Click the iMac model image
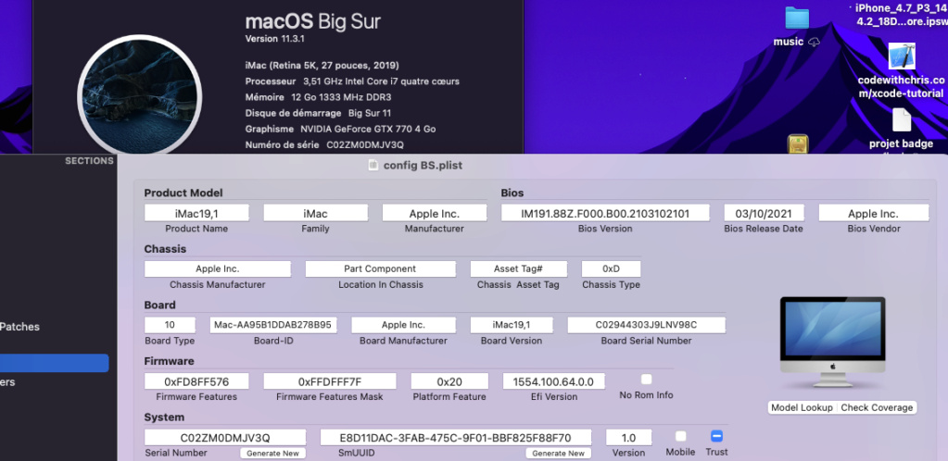This screenshot has height=461, width=948. pyautogui.click(x=832, y=342)
